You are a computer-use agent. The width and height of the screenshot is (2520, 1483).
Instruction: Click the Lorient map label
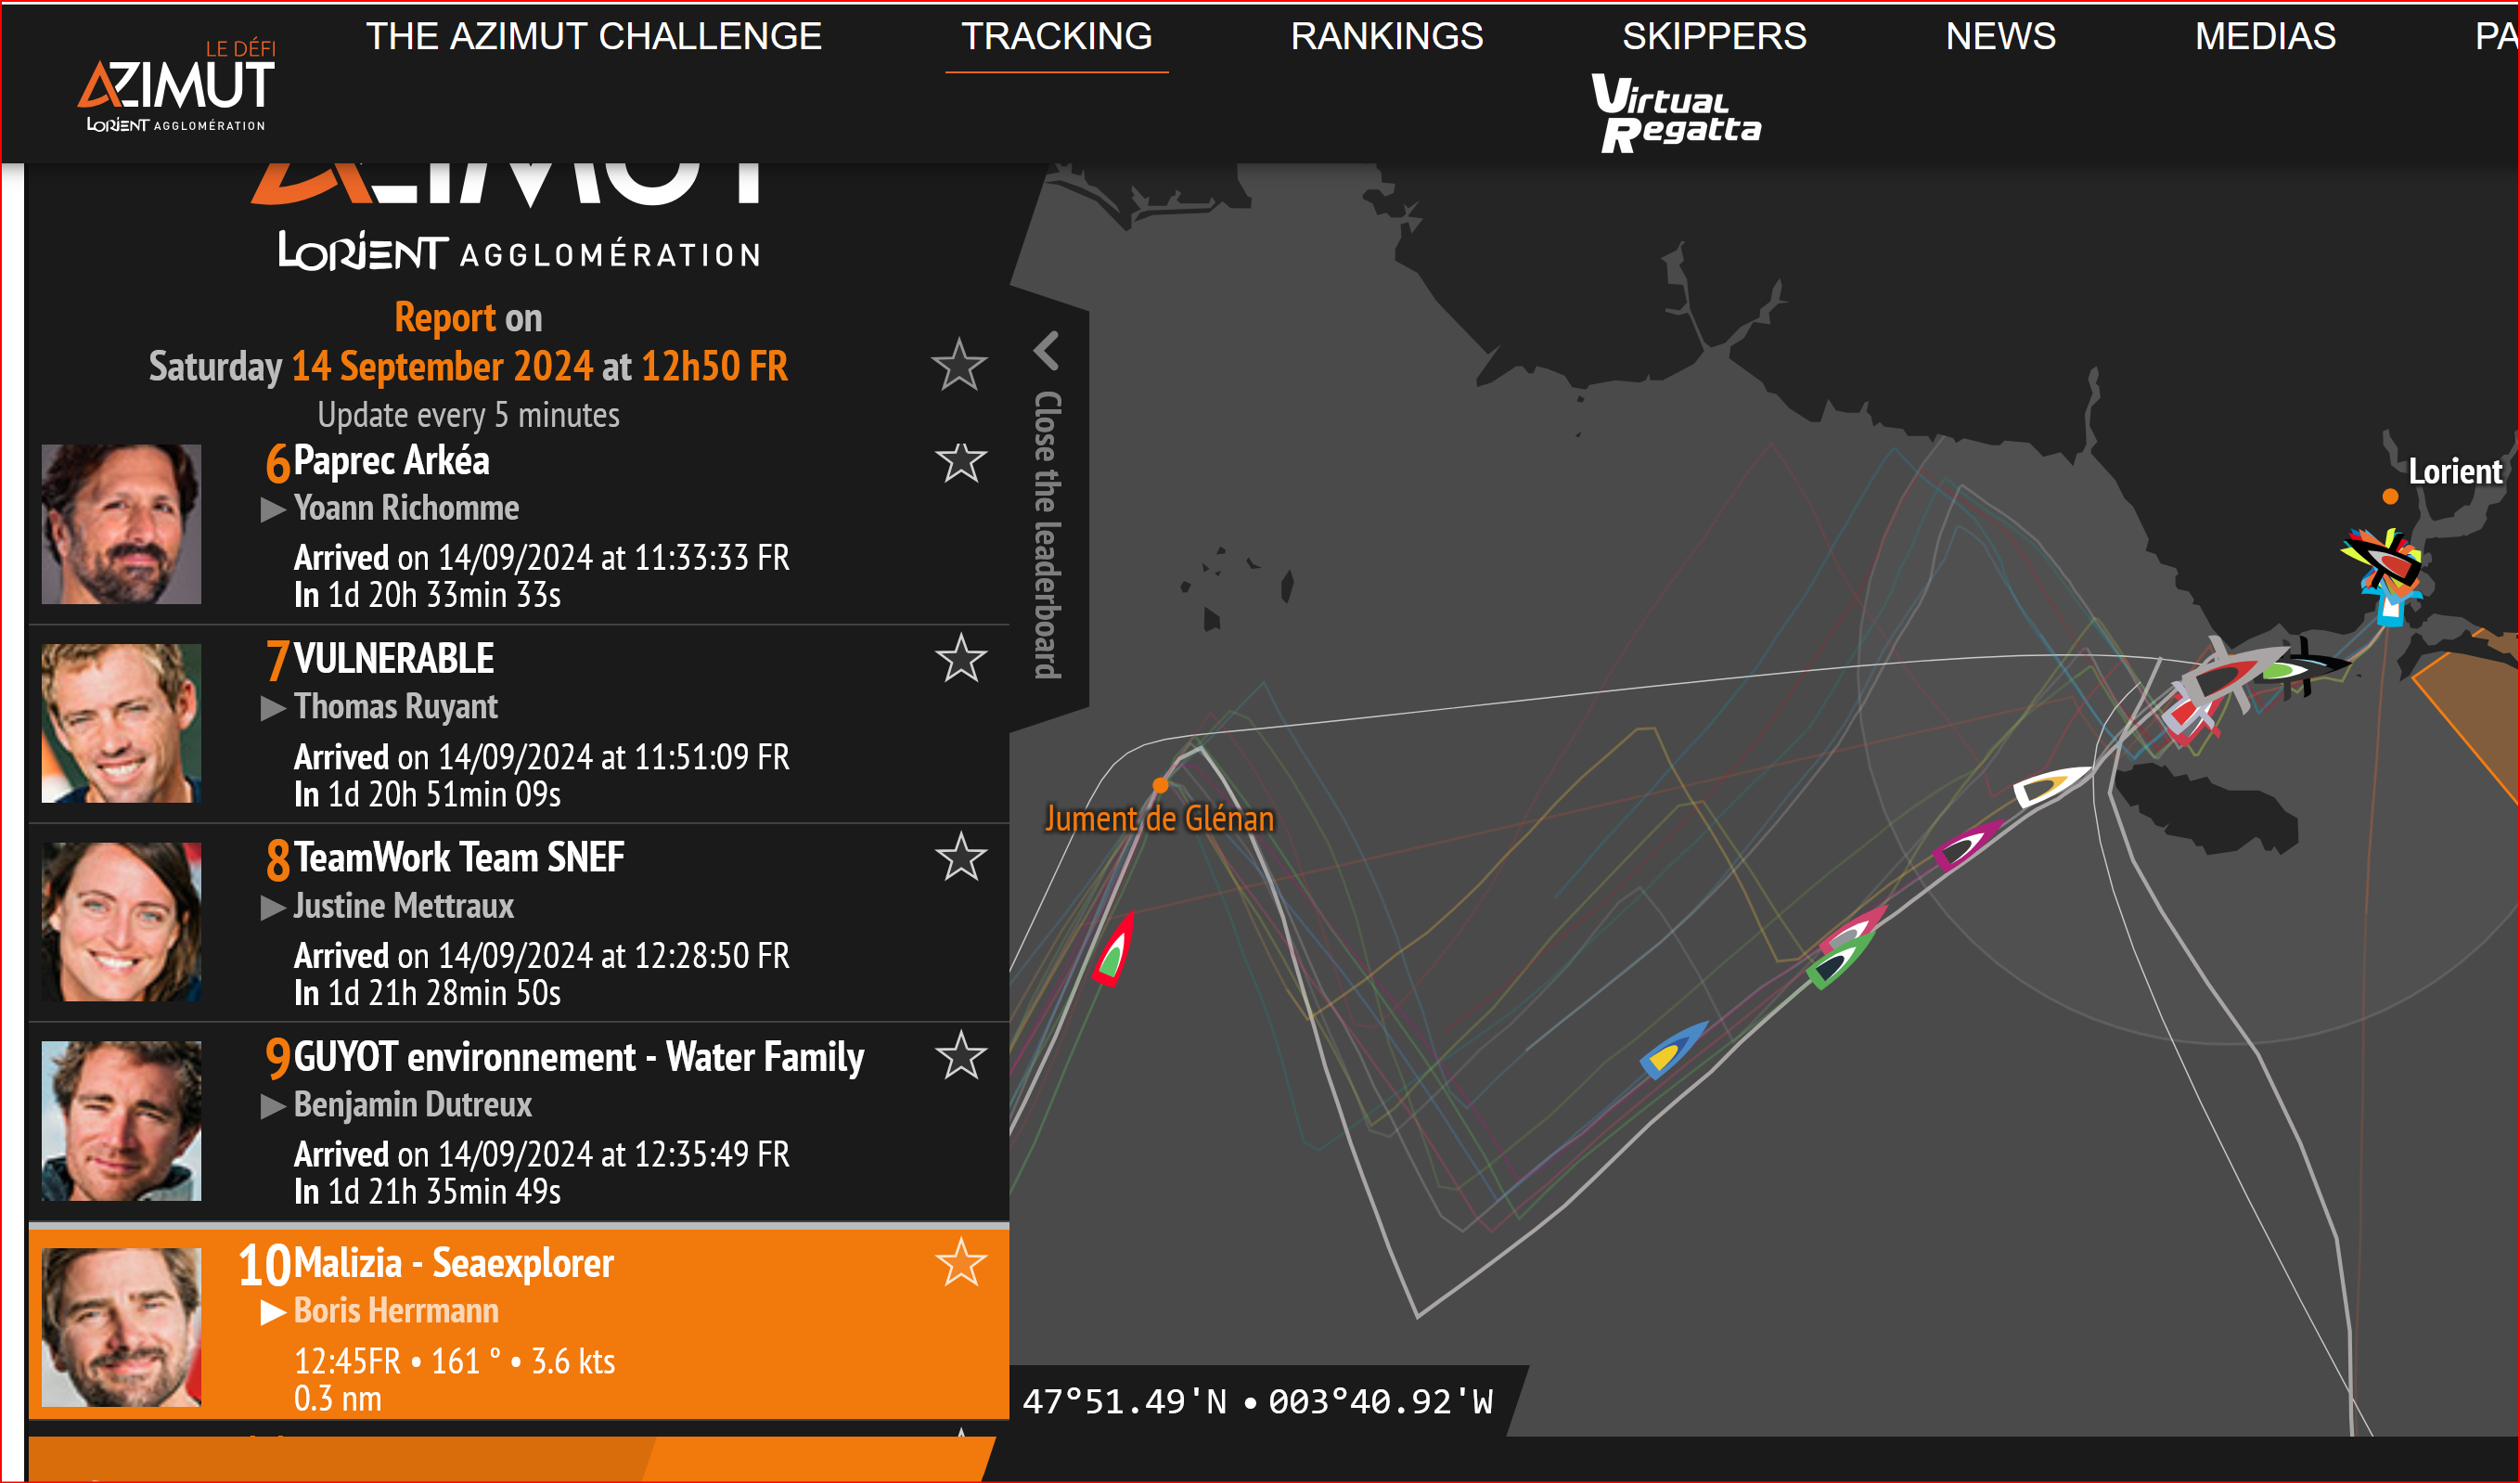point(2455,472)
